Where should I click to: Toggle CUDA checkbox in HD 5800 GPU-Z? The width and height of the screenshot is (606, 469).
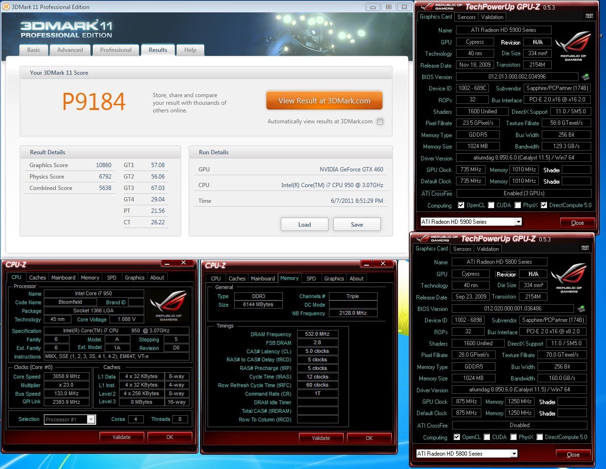487,437
